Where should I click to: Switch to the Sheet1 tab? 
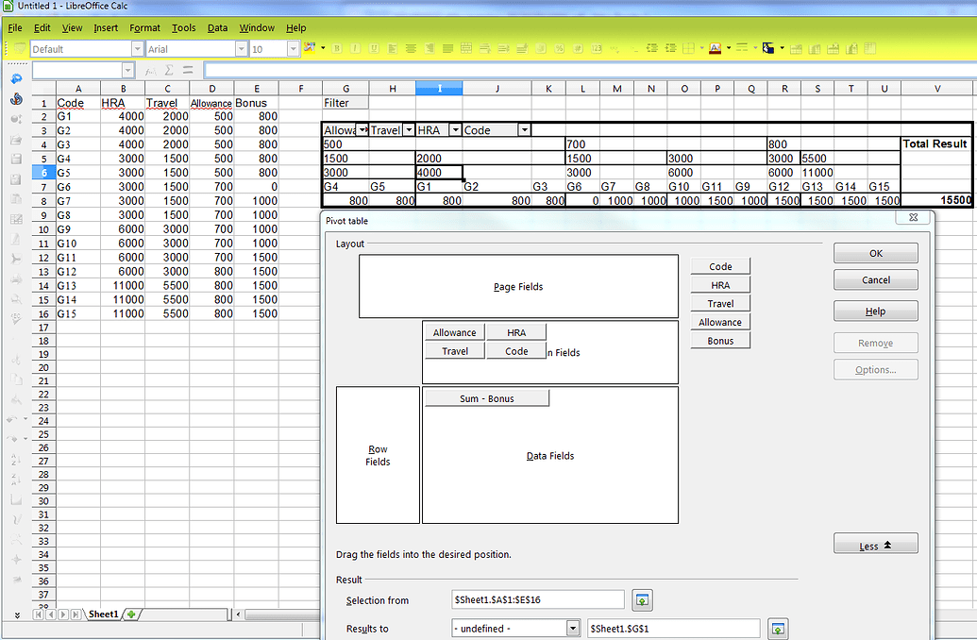pyautogui.click(x=103, y=615)
